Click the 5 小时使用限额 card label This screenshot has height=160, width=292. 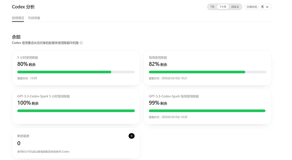tap(28, 57)
